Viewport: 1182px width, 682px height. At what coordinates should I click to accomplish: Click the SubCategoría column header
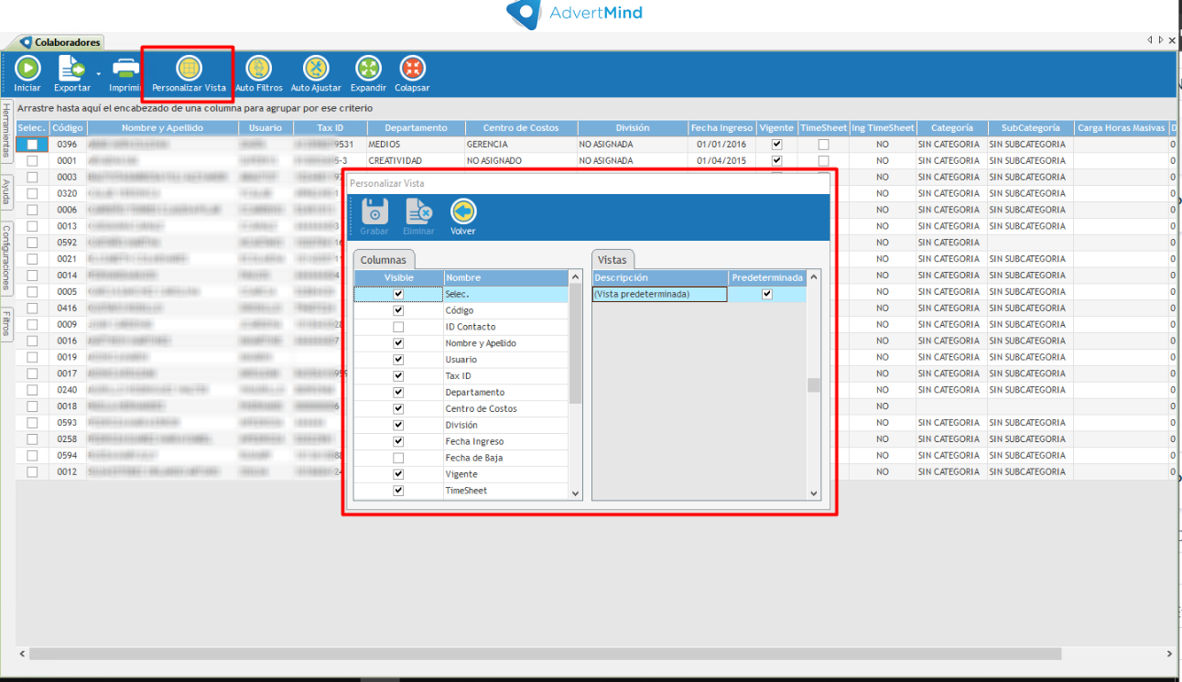tap(1030, 128)
